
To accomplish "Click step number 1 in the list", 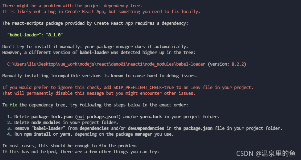I will (9, 117).
